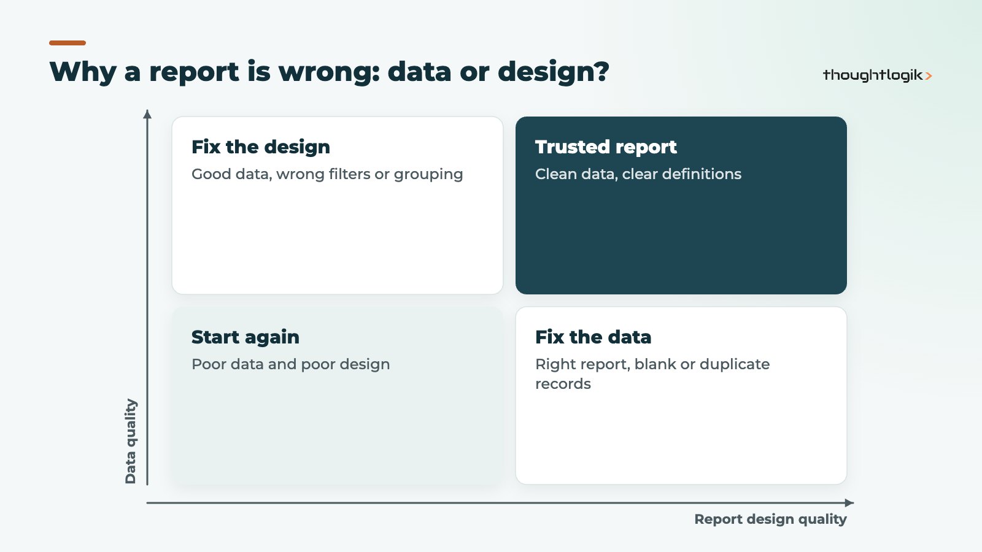Viewport: 982px width, 552px height.
Task: Click 'Right report, blank or duplicate records' text
Action: (652, 374)
